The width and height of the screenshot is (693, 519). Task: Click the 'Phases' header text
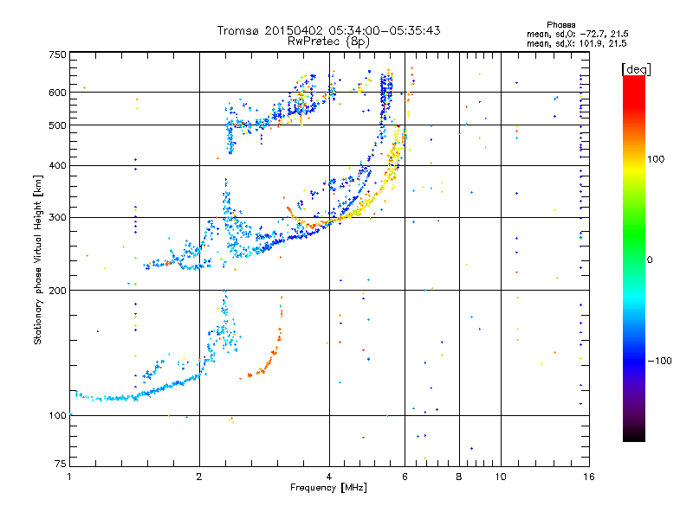tap(560, 25)
